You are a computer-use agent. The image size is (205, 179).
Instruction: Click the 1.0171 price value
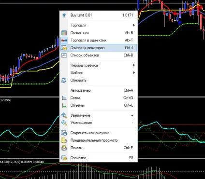tap(128, 15)
